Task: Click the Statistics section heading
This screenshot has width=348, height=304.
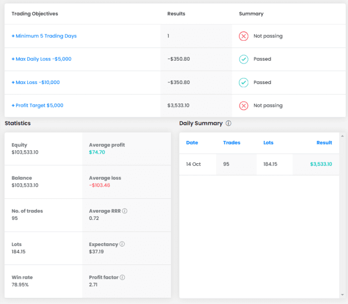Action: pyautogui.click(x=18, y=123)
